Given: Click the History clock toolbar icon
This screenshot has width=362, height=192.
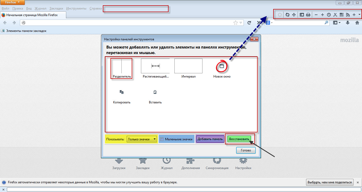Looking at the screenshot, I should [x=329, y=15].
